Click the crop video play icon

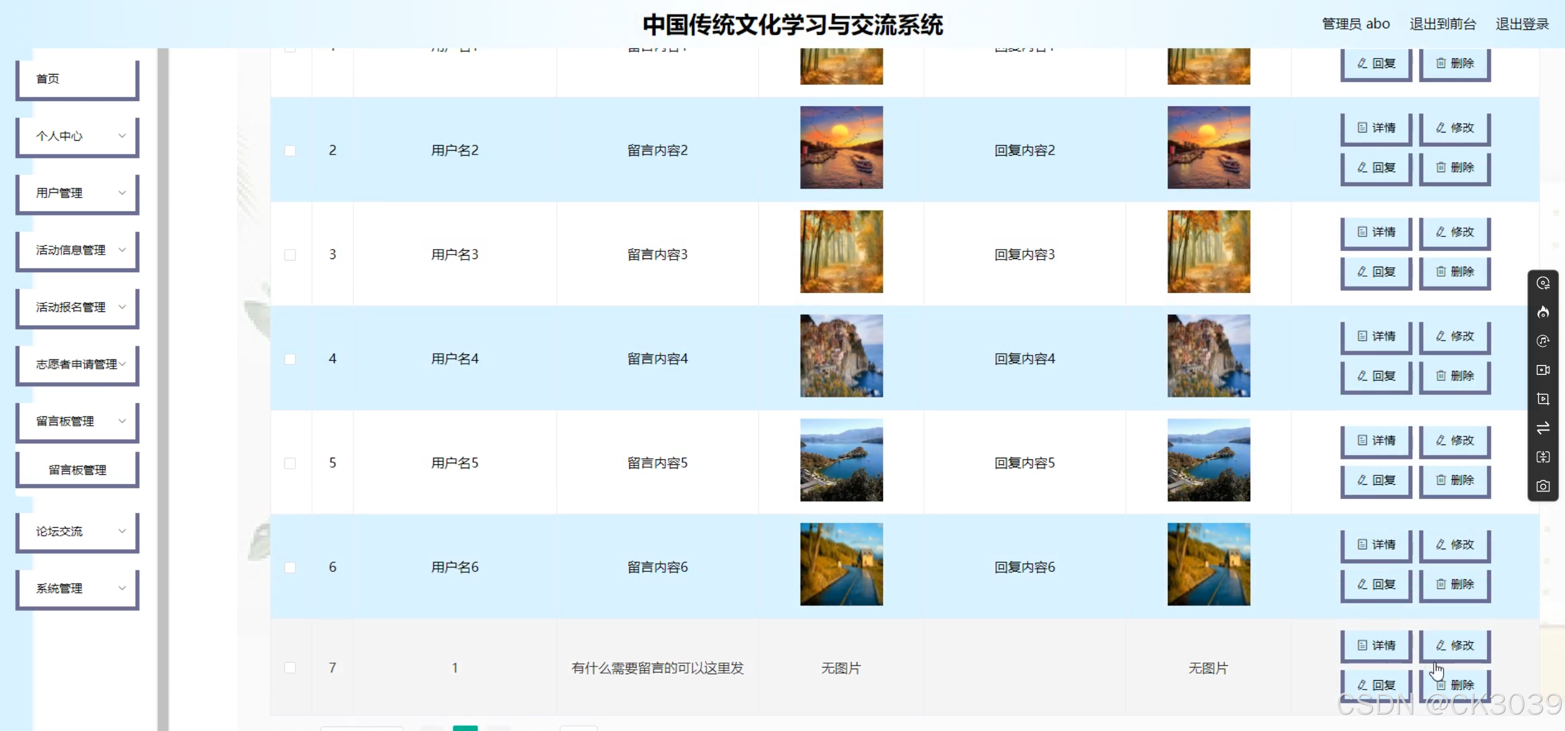(1542, 399)
